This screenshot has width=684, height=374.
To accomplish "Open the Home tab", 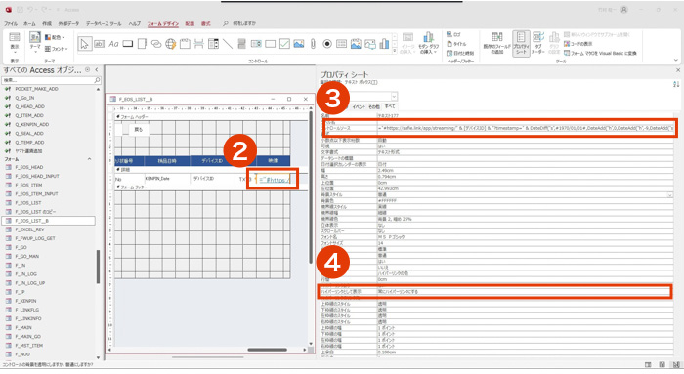I will pyautogui.click(x=29, y=24).
